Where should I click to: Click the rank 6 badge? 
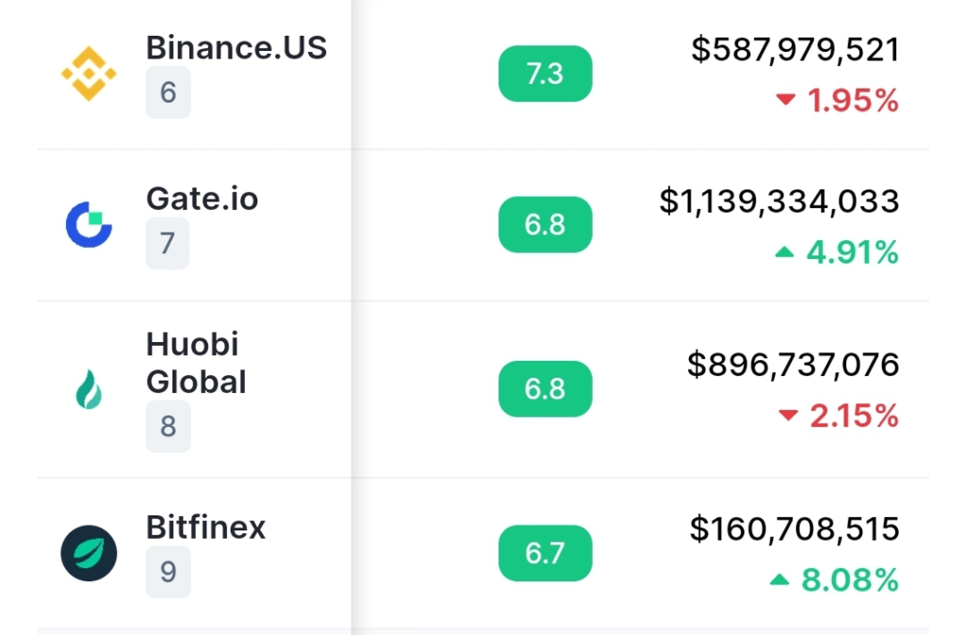pyautogui.click(x=168, y=92)
